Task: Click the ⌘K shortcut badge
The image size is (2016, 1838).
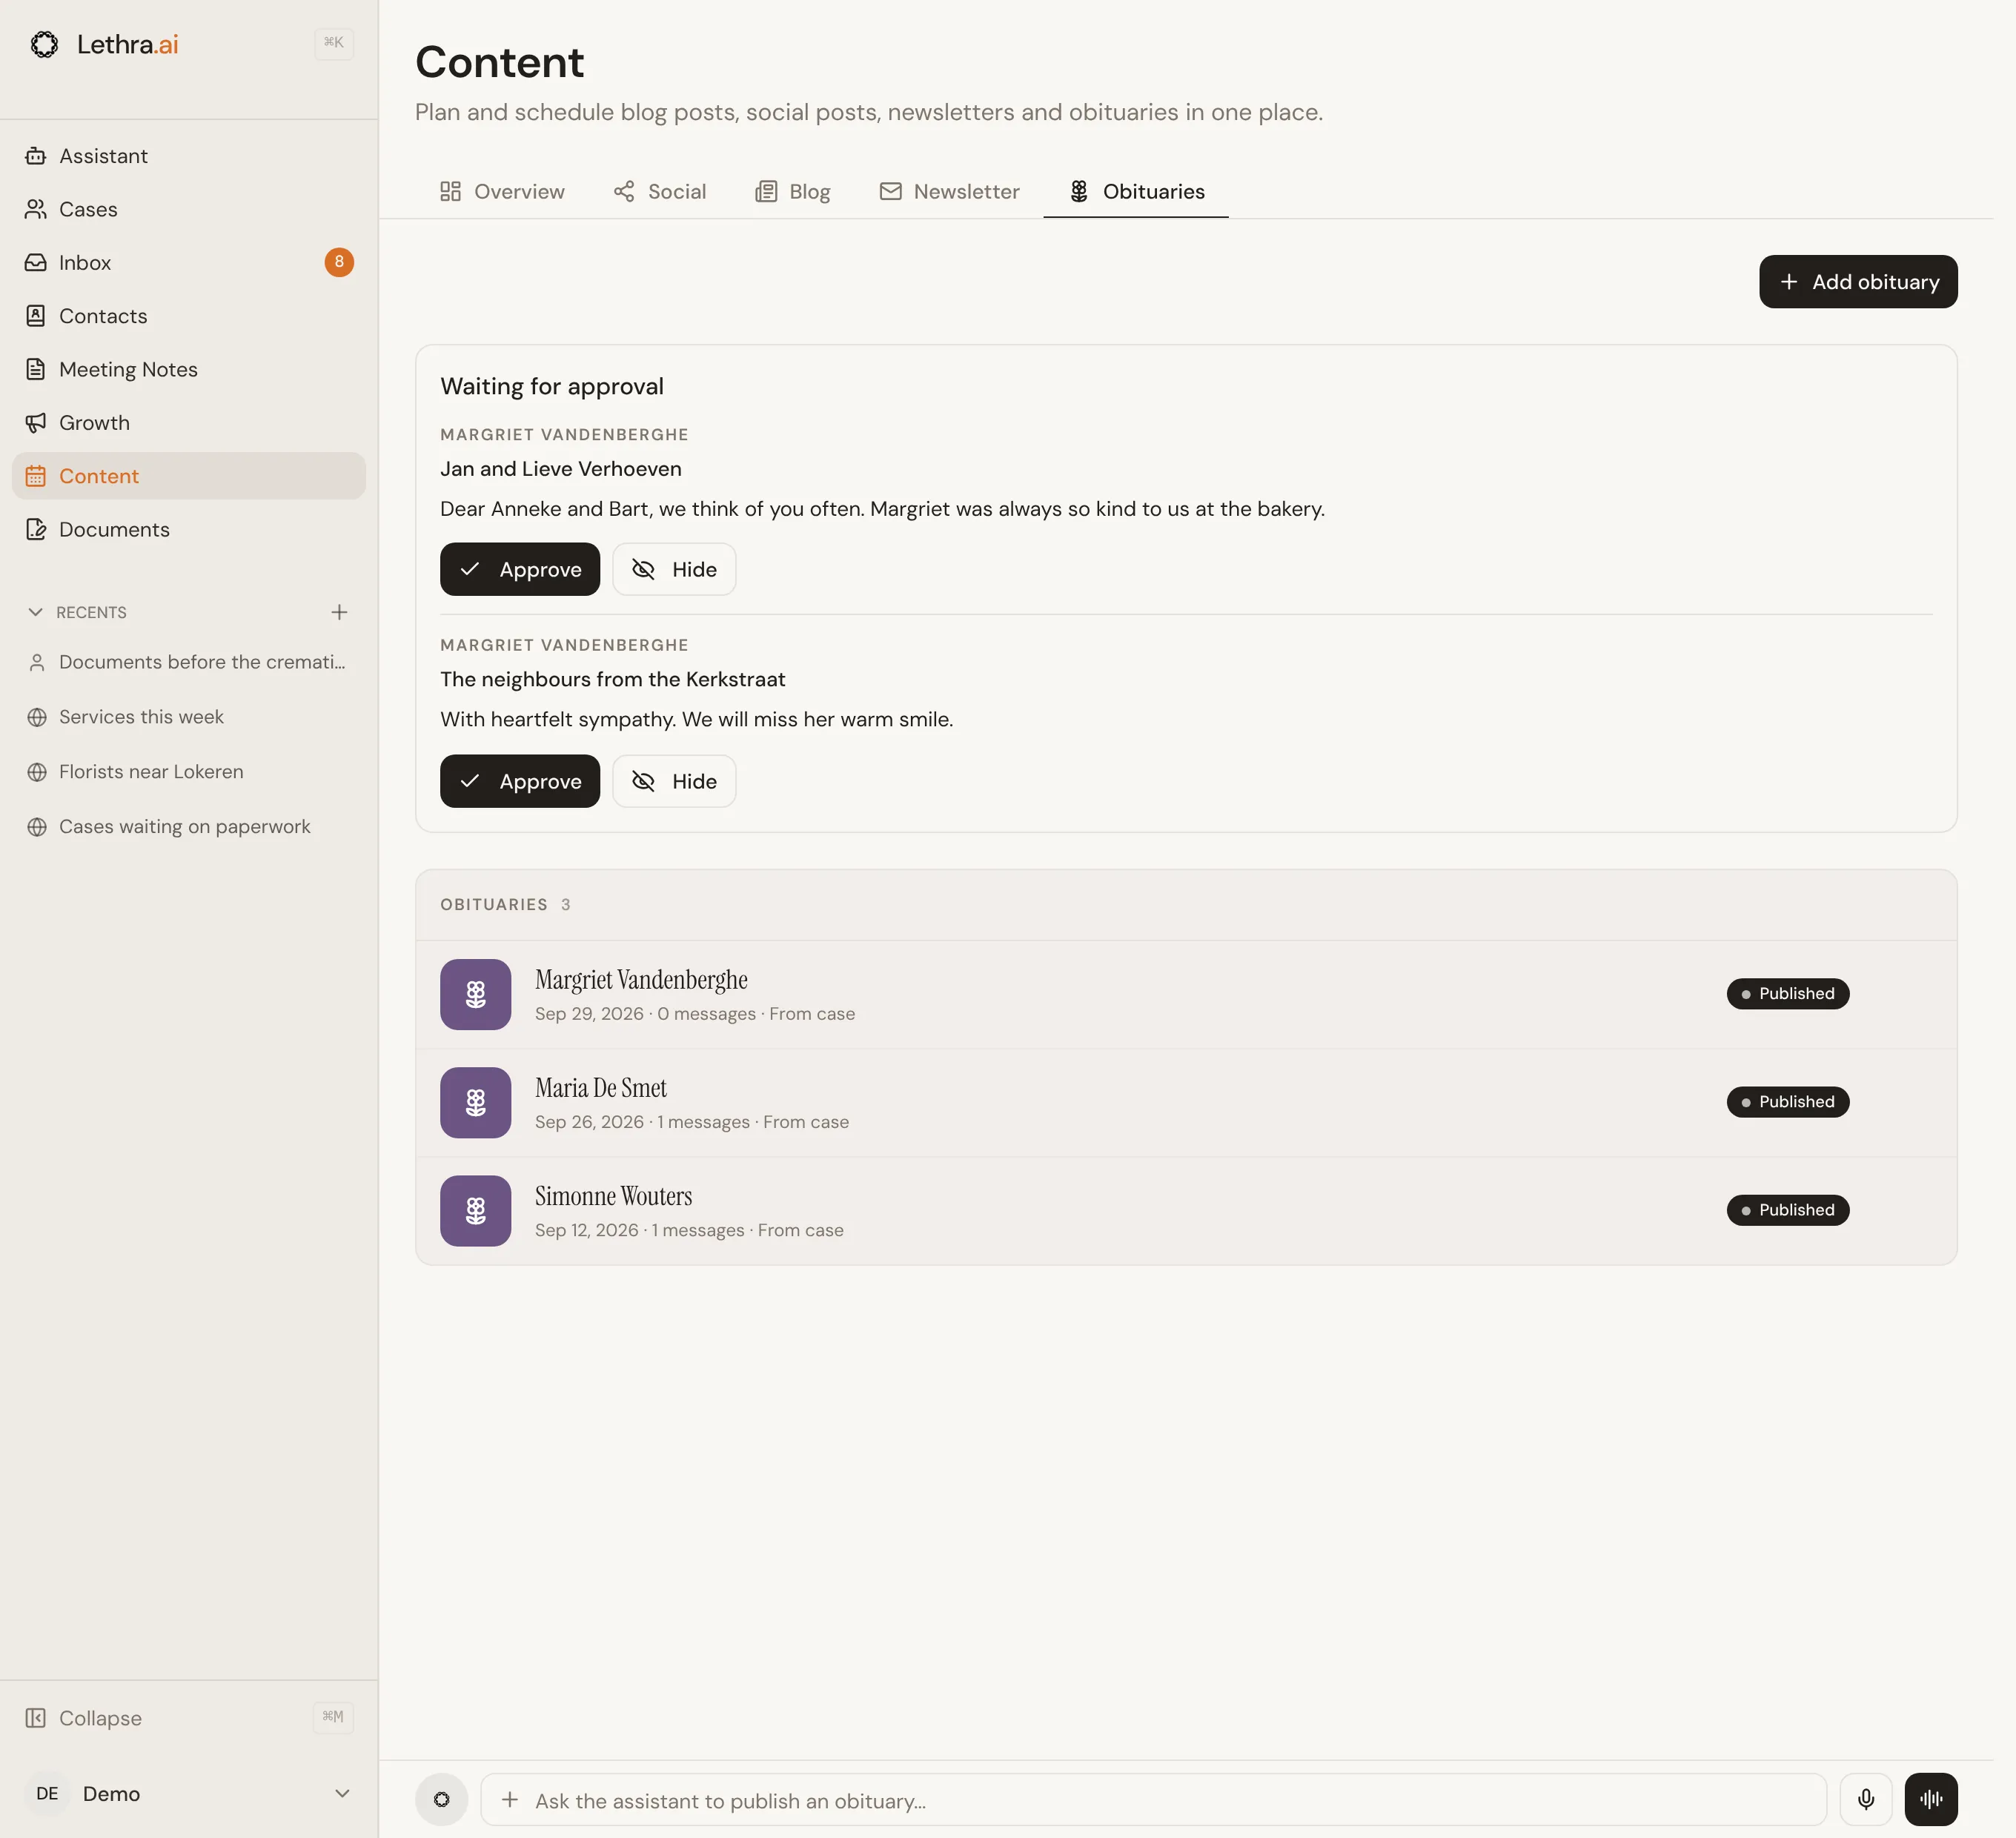Action: [x=334, y=43]
